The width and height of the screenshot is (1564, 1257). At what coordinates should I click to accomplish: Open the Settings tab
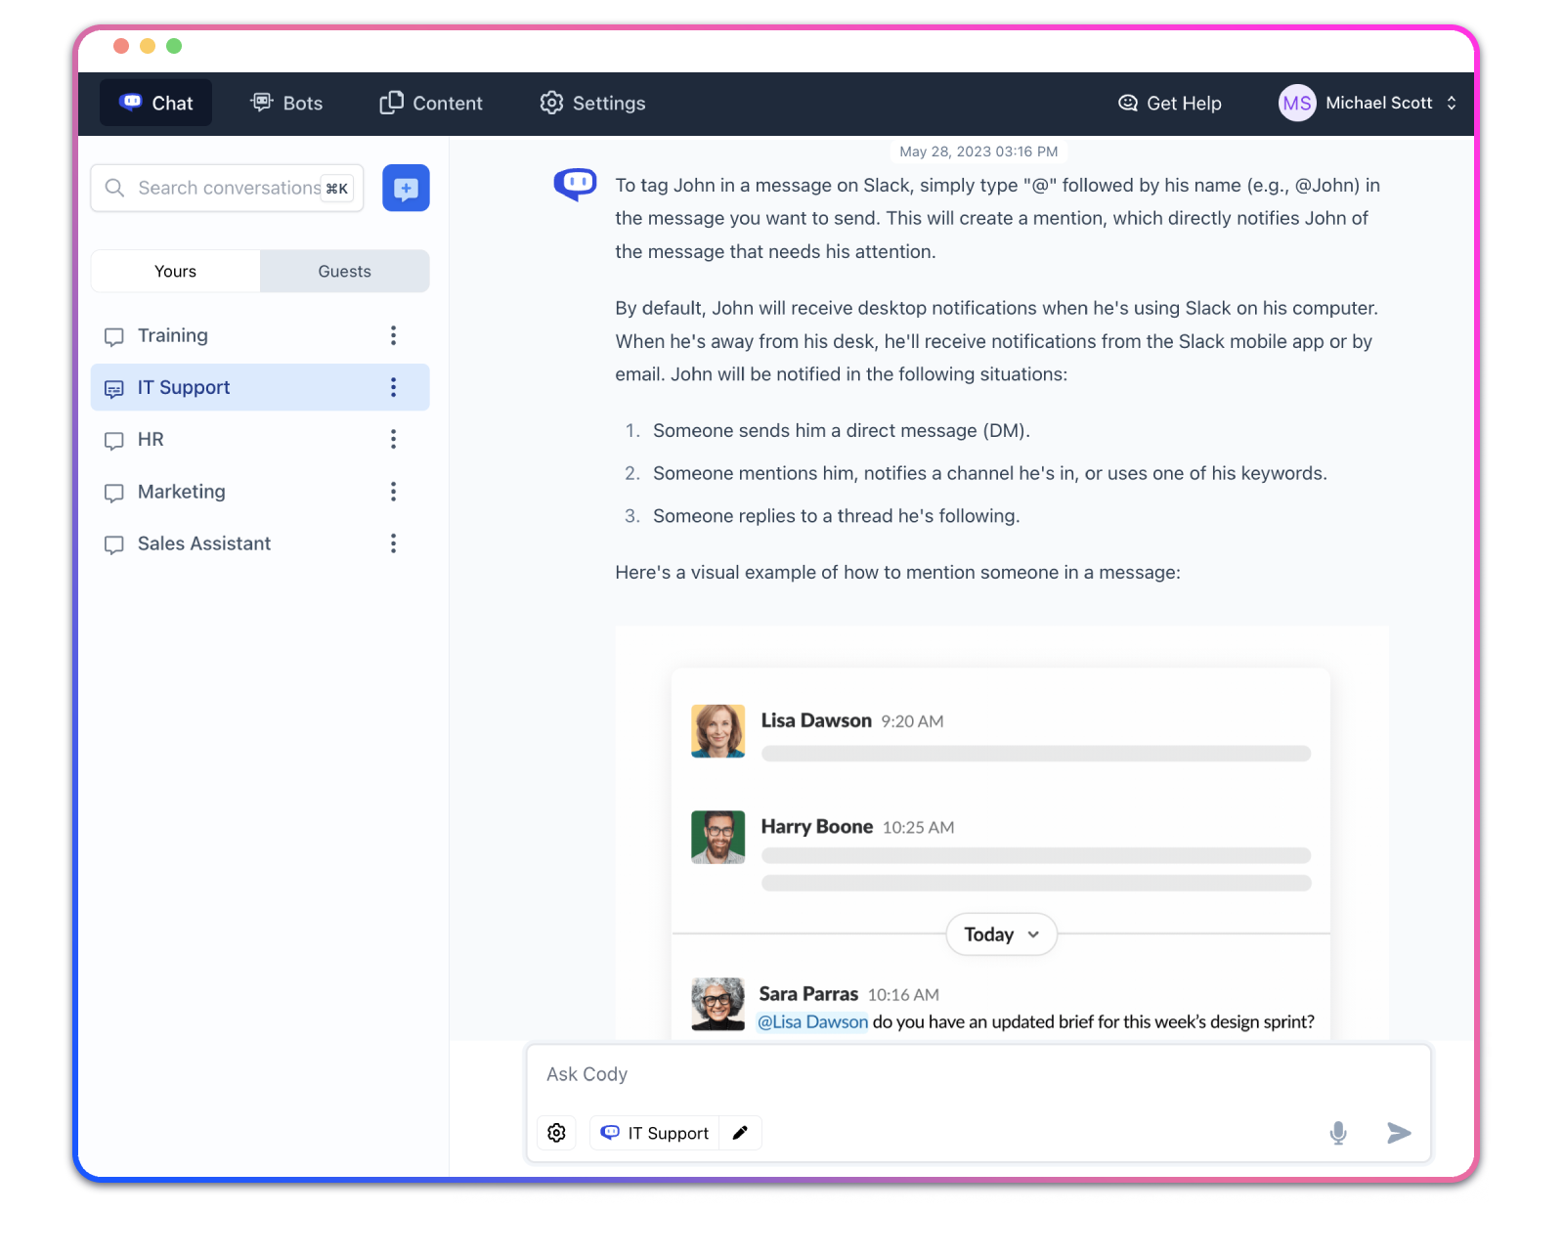click(592, 103)
